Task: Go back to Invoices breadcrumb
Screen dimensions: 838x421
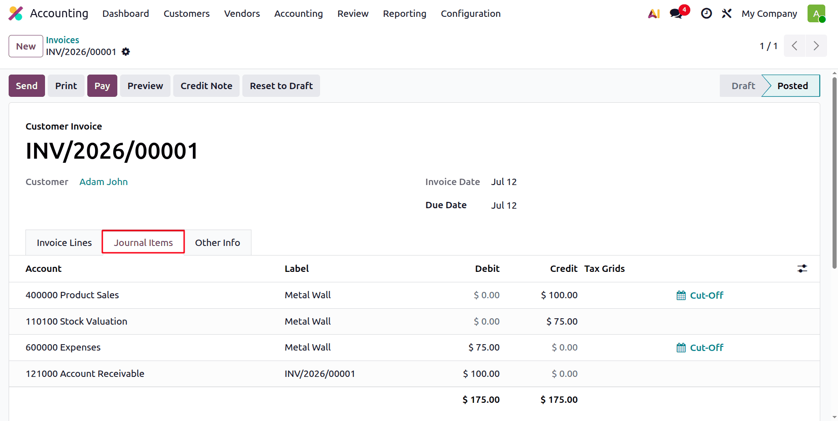Action: (x=62, y=40)
